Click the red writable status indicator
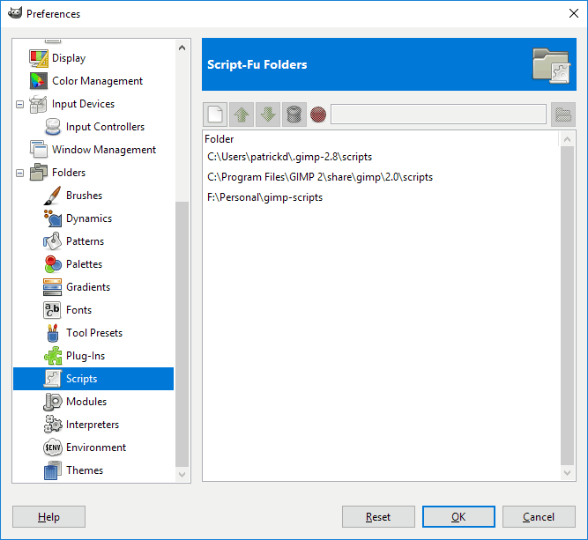Viewport: 588px width, 540px height. pyautogui.click(x=318, y=115)
